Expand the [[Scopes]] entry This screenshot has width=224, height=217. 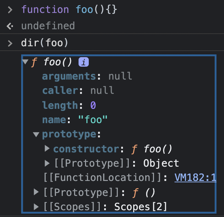[x=36, y=206]
